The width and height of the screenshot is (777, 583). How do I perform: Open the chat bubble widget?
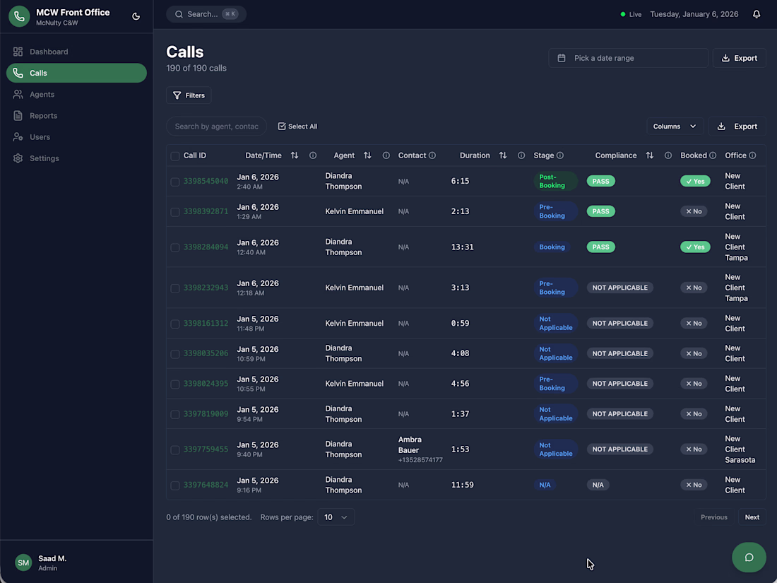point(749,558)
